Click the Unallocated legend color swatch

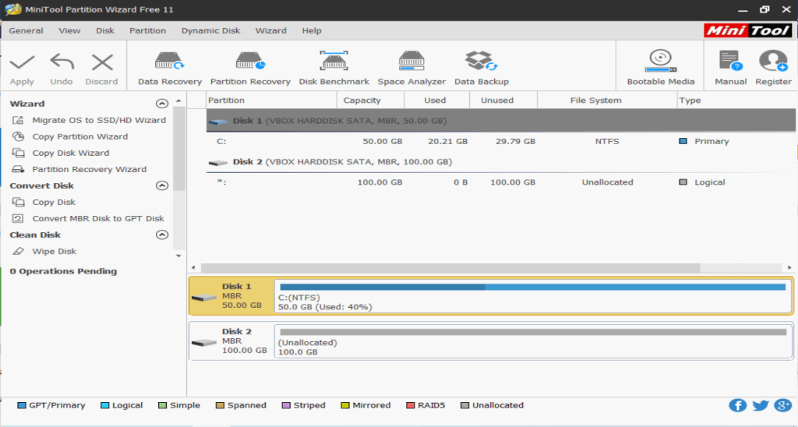(464, 405)
